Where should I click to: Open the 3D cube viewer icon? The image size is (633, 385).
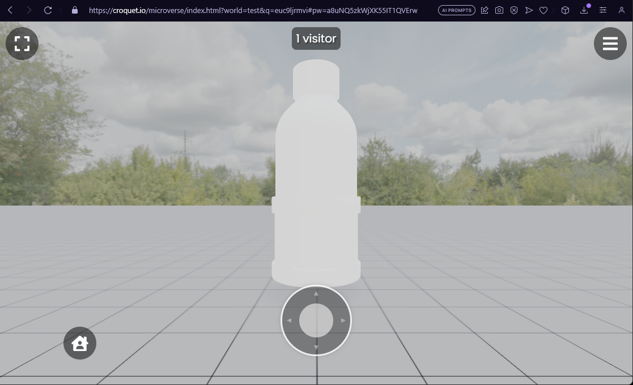[565, 10]
